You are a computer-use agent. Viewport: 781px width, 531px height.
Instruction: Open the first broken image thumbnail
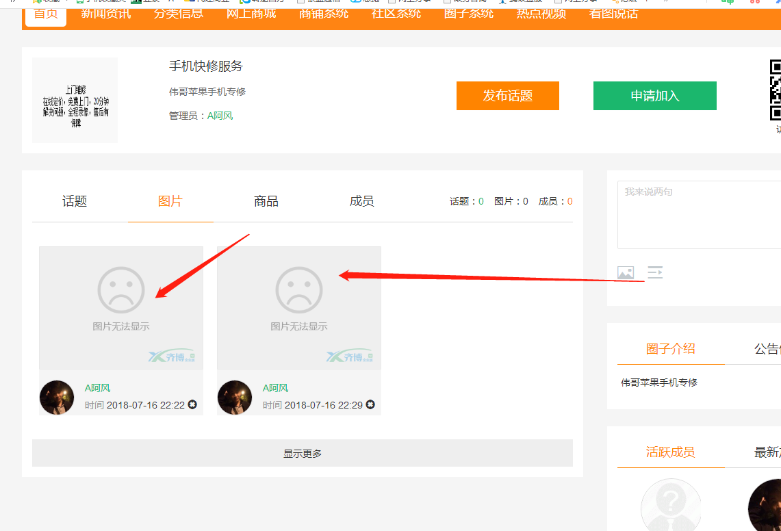pos(121,308)
